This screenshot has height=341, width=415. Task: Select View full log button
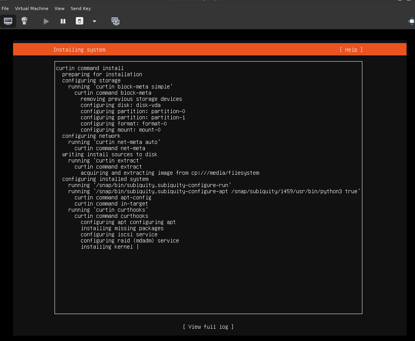pyautogui.click(x=208, y=327)
